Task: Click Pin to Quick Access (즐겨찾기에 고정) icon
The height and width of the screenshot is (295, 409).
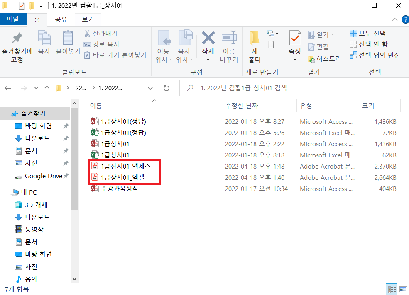Action: tap(17, 39)
